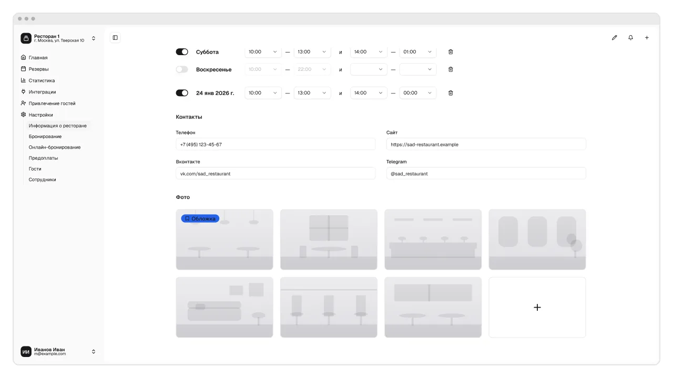The image size is (673, 378).
Task: Edit the Telegram handle field
Action: (x=486, y=173)
